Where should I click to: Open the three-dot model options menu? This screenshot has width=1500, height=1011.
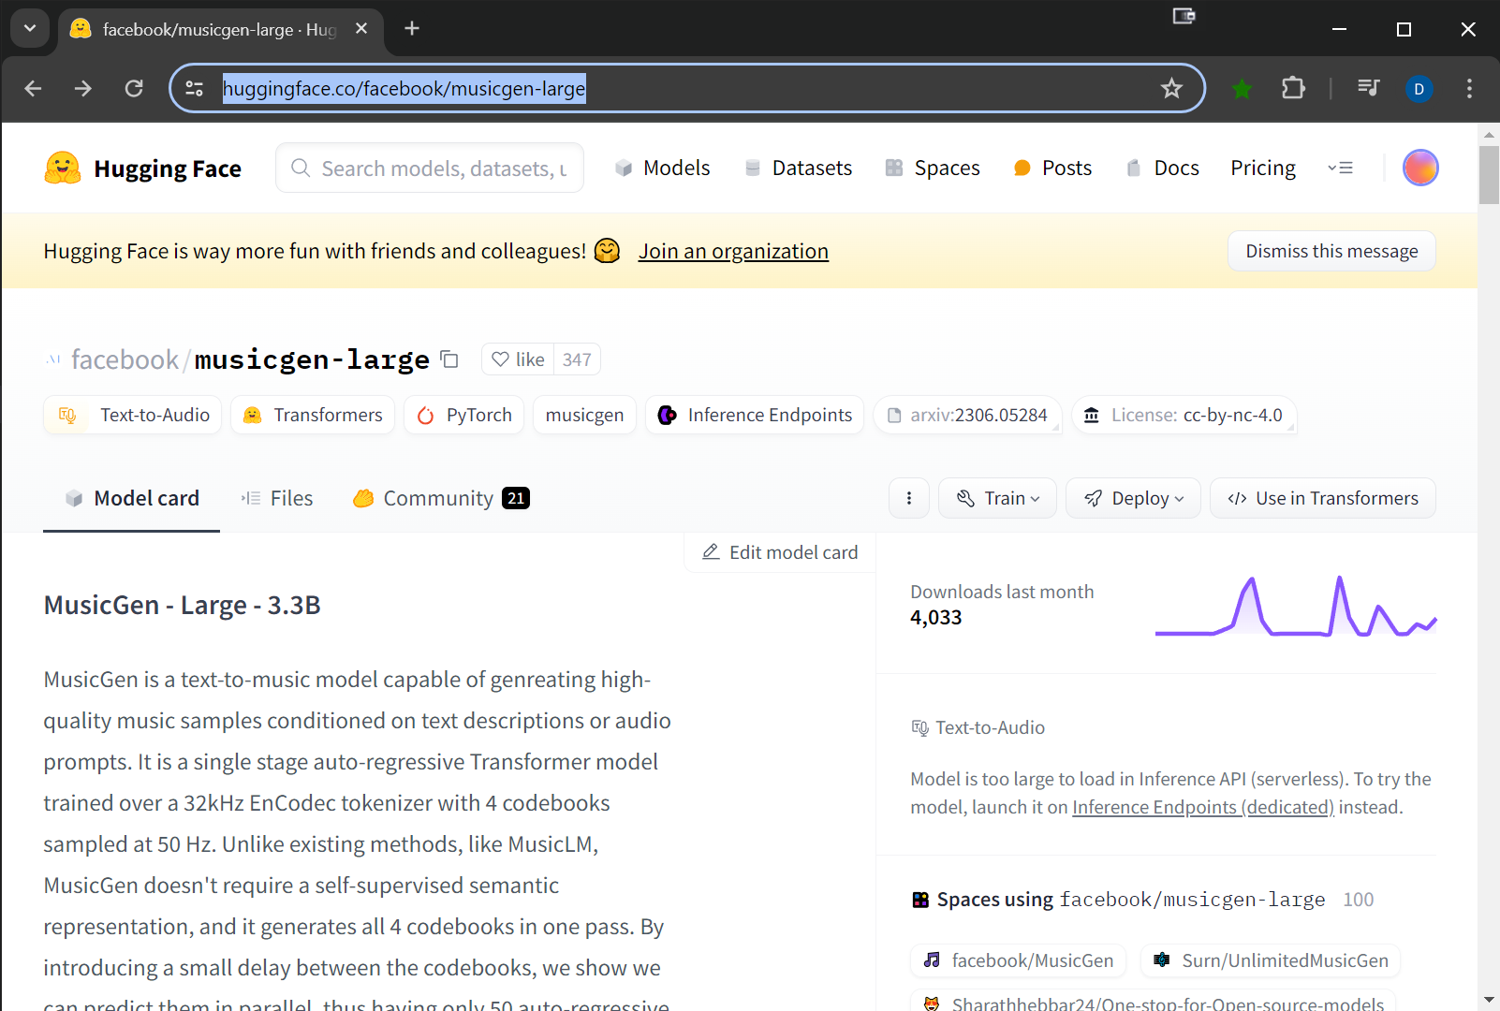pos(908,498)
